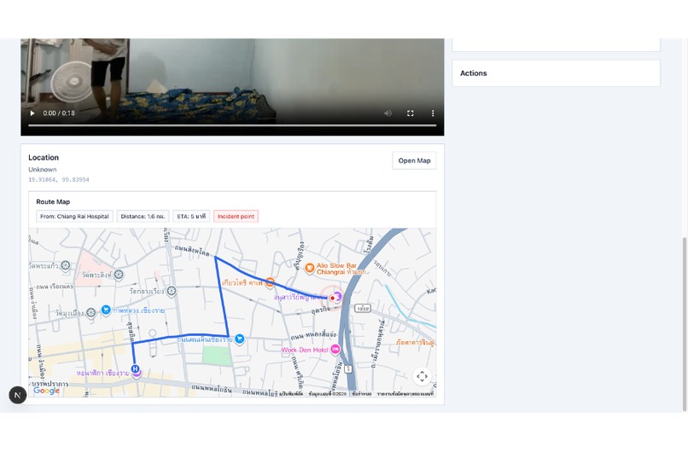Image resolution: width=688 pixels, height=458 pixels.
Task: Select the coordinates text 19.91064, 99.83994
Action: (59, 180)
